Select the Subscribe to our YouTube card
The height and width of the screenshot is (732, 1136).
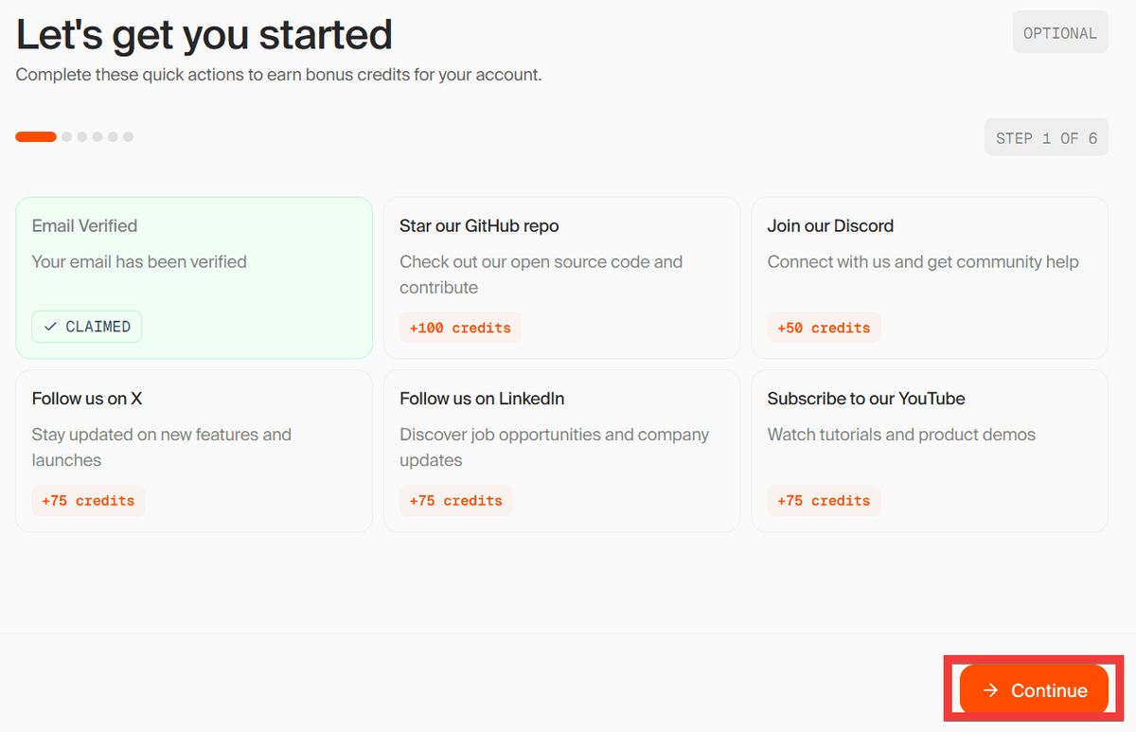(x=929, y=450)
